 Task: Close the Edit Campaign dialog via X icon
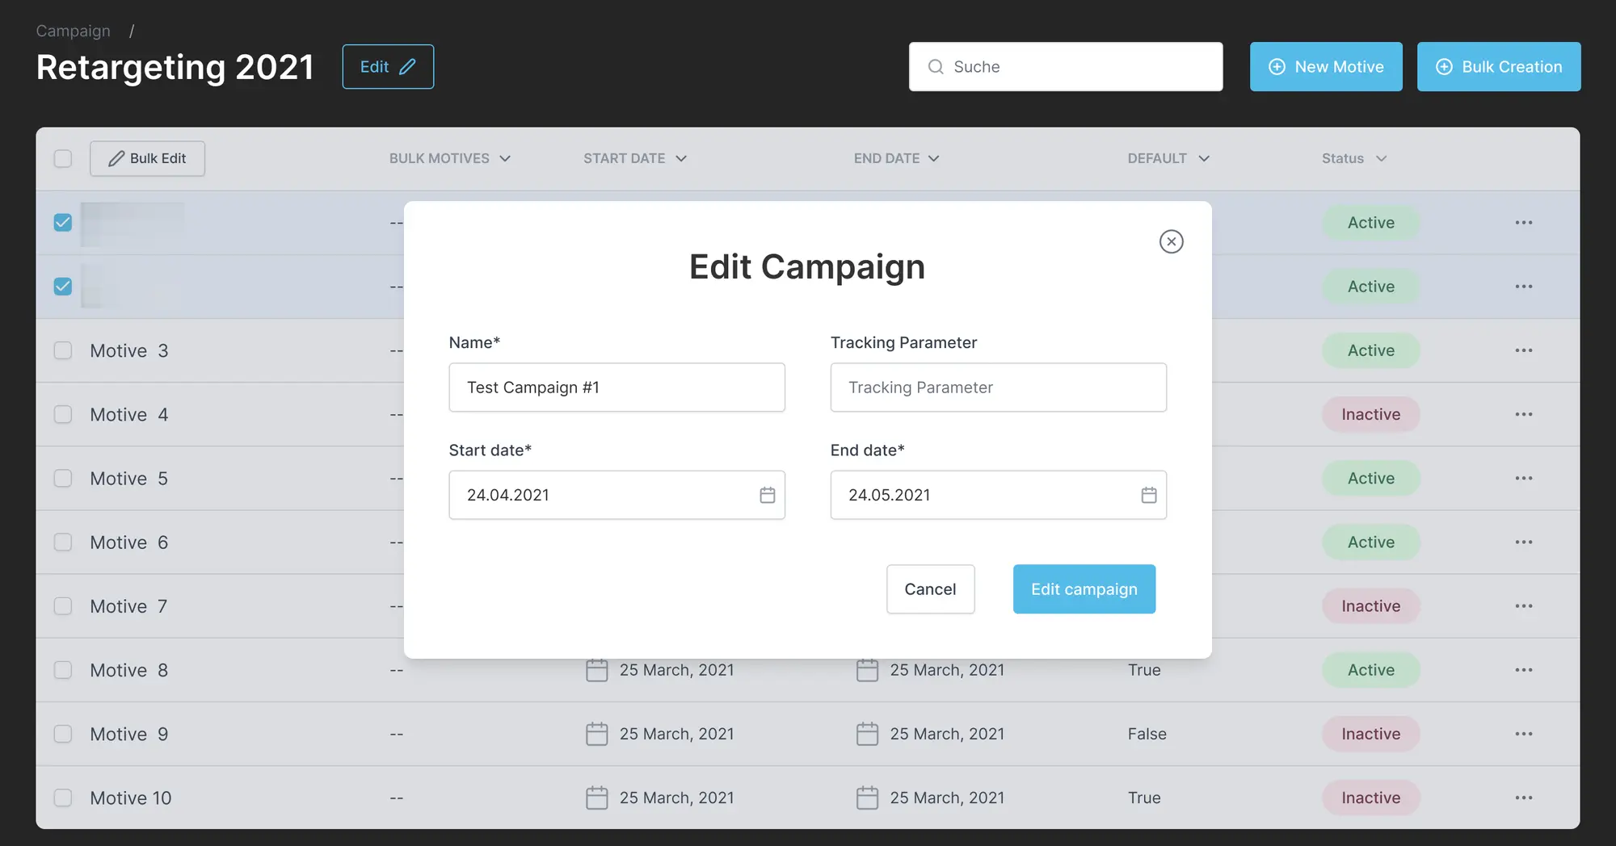1171,241
